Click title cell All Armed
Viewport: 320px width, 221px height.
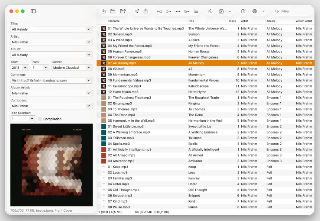(x=196, y=155)
